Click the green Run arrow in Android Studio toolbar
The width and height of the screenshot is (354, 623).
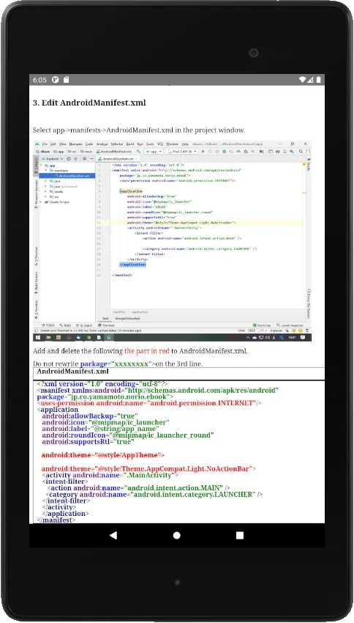(203, 152)
